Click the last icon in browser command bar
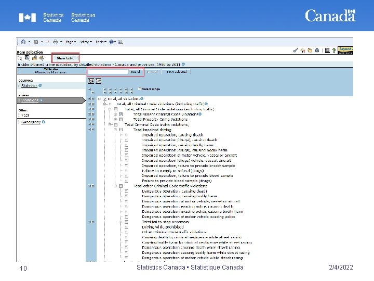The width and height of the screenshot is (374, 281). 121,42
